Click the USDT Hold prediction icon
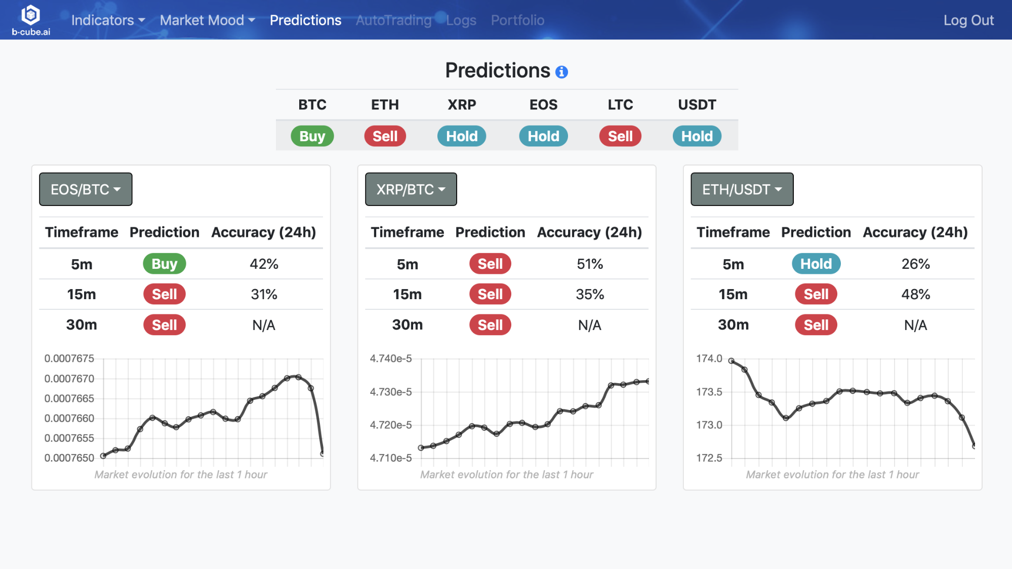 tap(697, 136)
